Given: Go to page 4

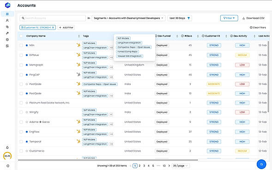Looking at the screenshot, I should pyautogui.click(x=149, y=166).
